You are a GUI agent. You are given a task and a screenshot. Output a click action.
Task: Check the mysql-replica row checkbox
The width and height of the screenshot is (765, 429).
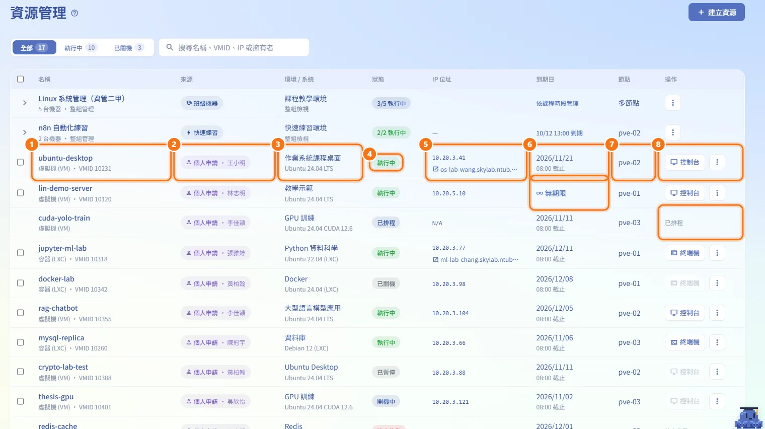(21, 342)
